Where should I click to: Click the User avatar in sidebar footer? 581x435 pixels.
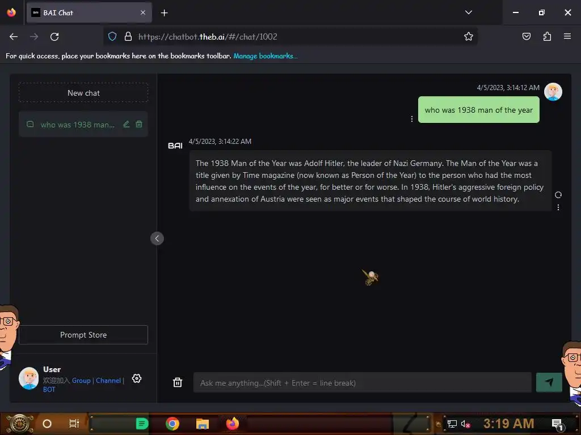29,378
